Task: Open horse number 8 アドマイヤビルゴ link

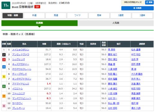Action: (x=21, y=84)
